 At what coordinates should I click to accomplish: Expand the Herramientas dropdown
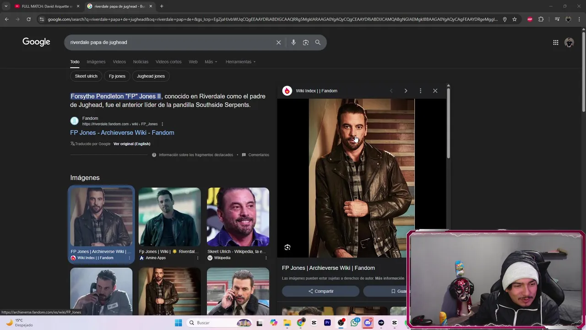(x=240, y=62)
